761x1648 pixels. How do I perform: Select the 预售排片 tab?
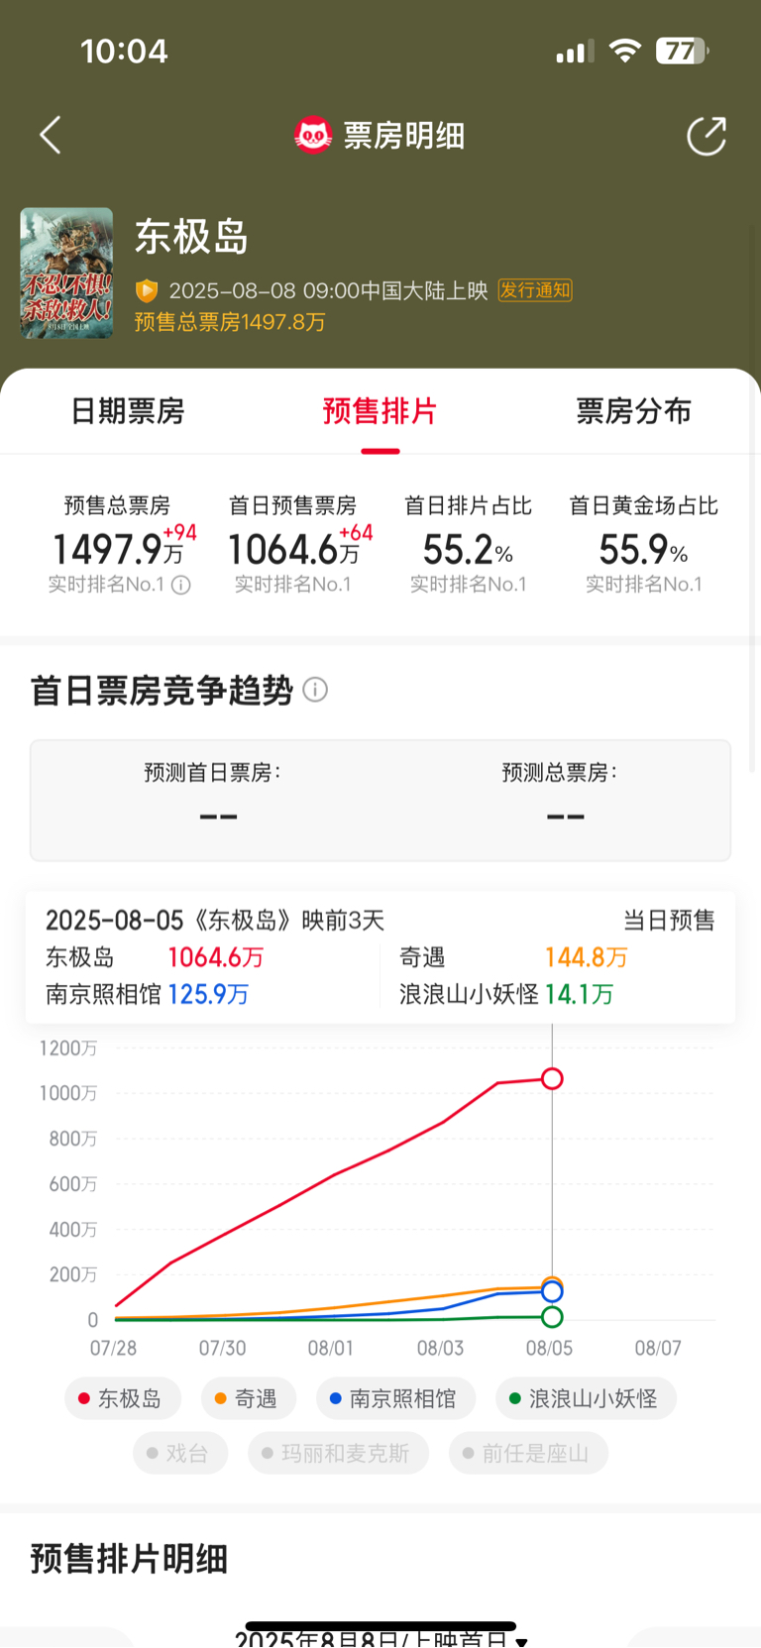(x=380, y=411)
